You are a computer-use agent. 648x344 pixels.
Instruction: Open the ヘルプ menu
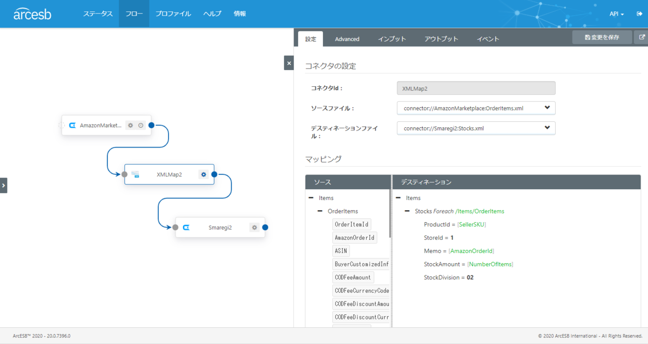212,14
